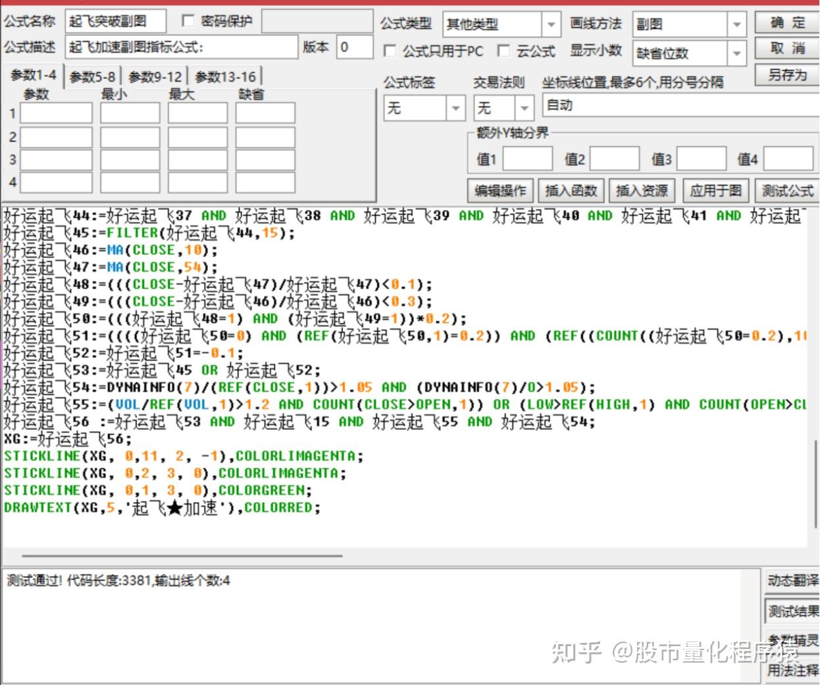Screen dimensions: 820x685
Task: Click the line beginning 好运起飞45:=FILTER
Action: pos(149,232)
